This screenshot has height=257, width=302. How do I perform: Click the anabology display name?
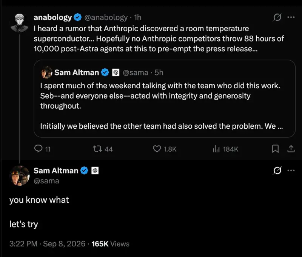pos(52,17)
